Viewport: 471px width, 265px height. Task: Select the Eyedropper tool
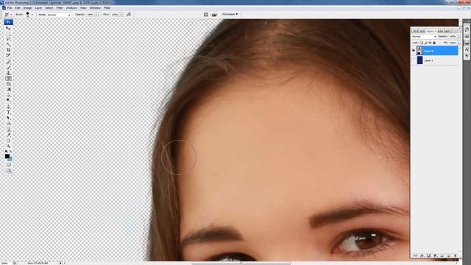pyautogui.click(x=8, y=135)
